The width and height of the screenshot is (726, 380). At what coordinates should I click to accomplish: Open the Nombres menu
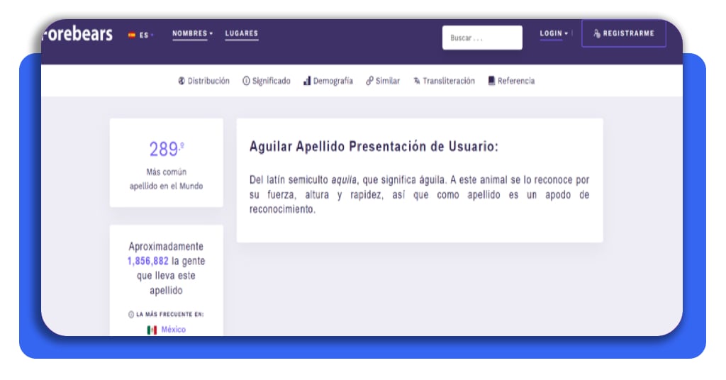point(193,33)
